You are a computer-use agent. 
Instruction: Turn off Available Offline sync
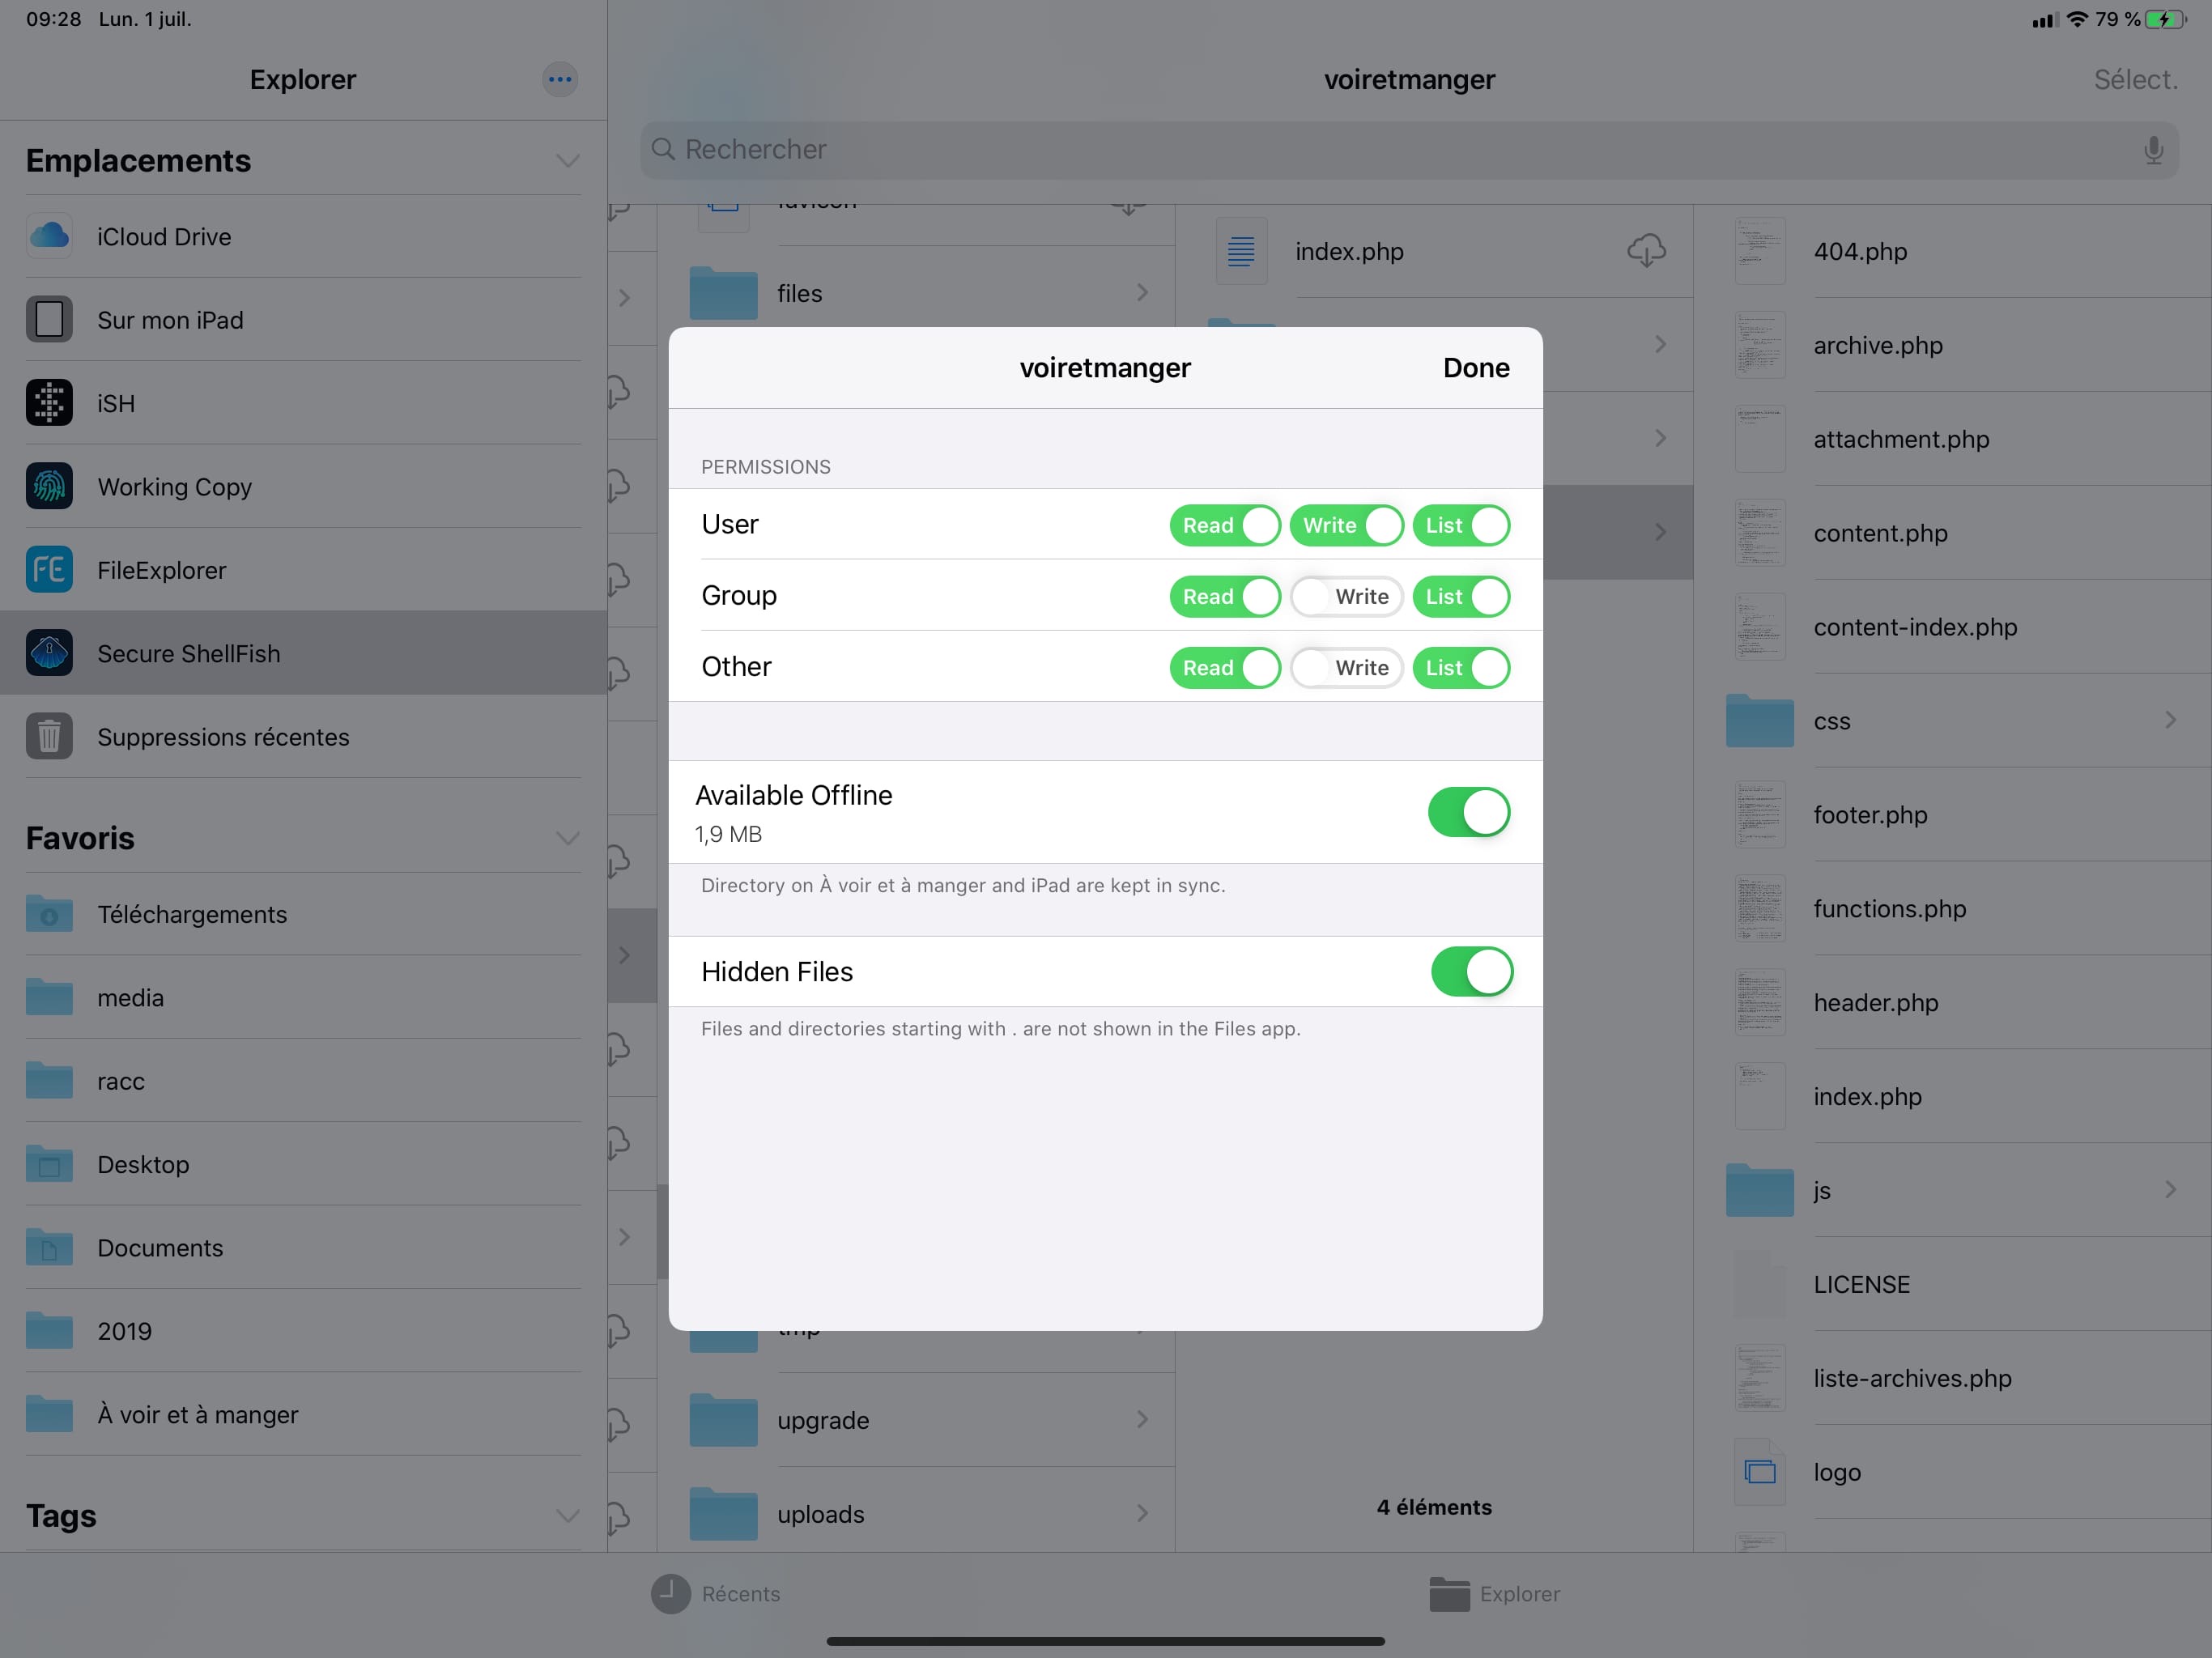point(1469,812)
